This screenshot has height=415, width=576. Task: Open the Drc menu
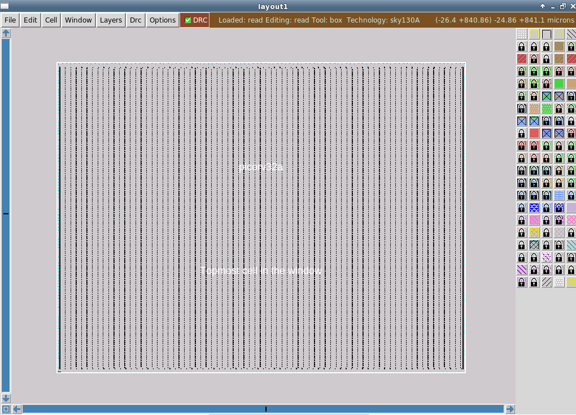click(136, 20)
